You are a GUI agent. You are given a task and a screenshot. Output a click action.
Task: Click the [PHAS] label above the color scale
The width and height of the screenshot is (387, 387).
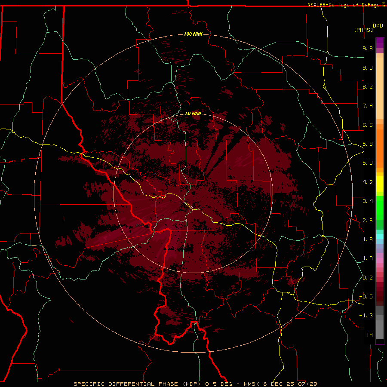tap(363, 30)
